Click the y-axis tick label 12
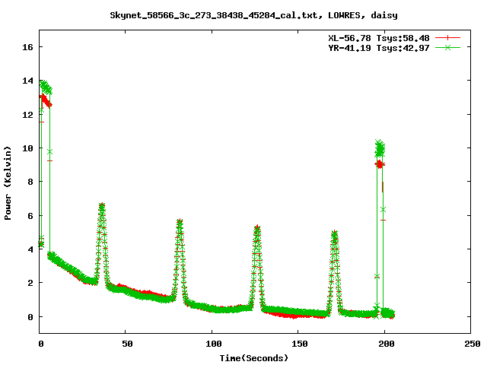The image size is (487, 365). 27,115
